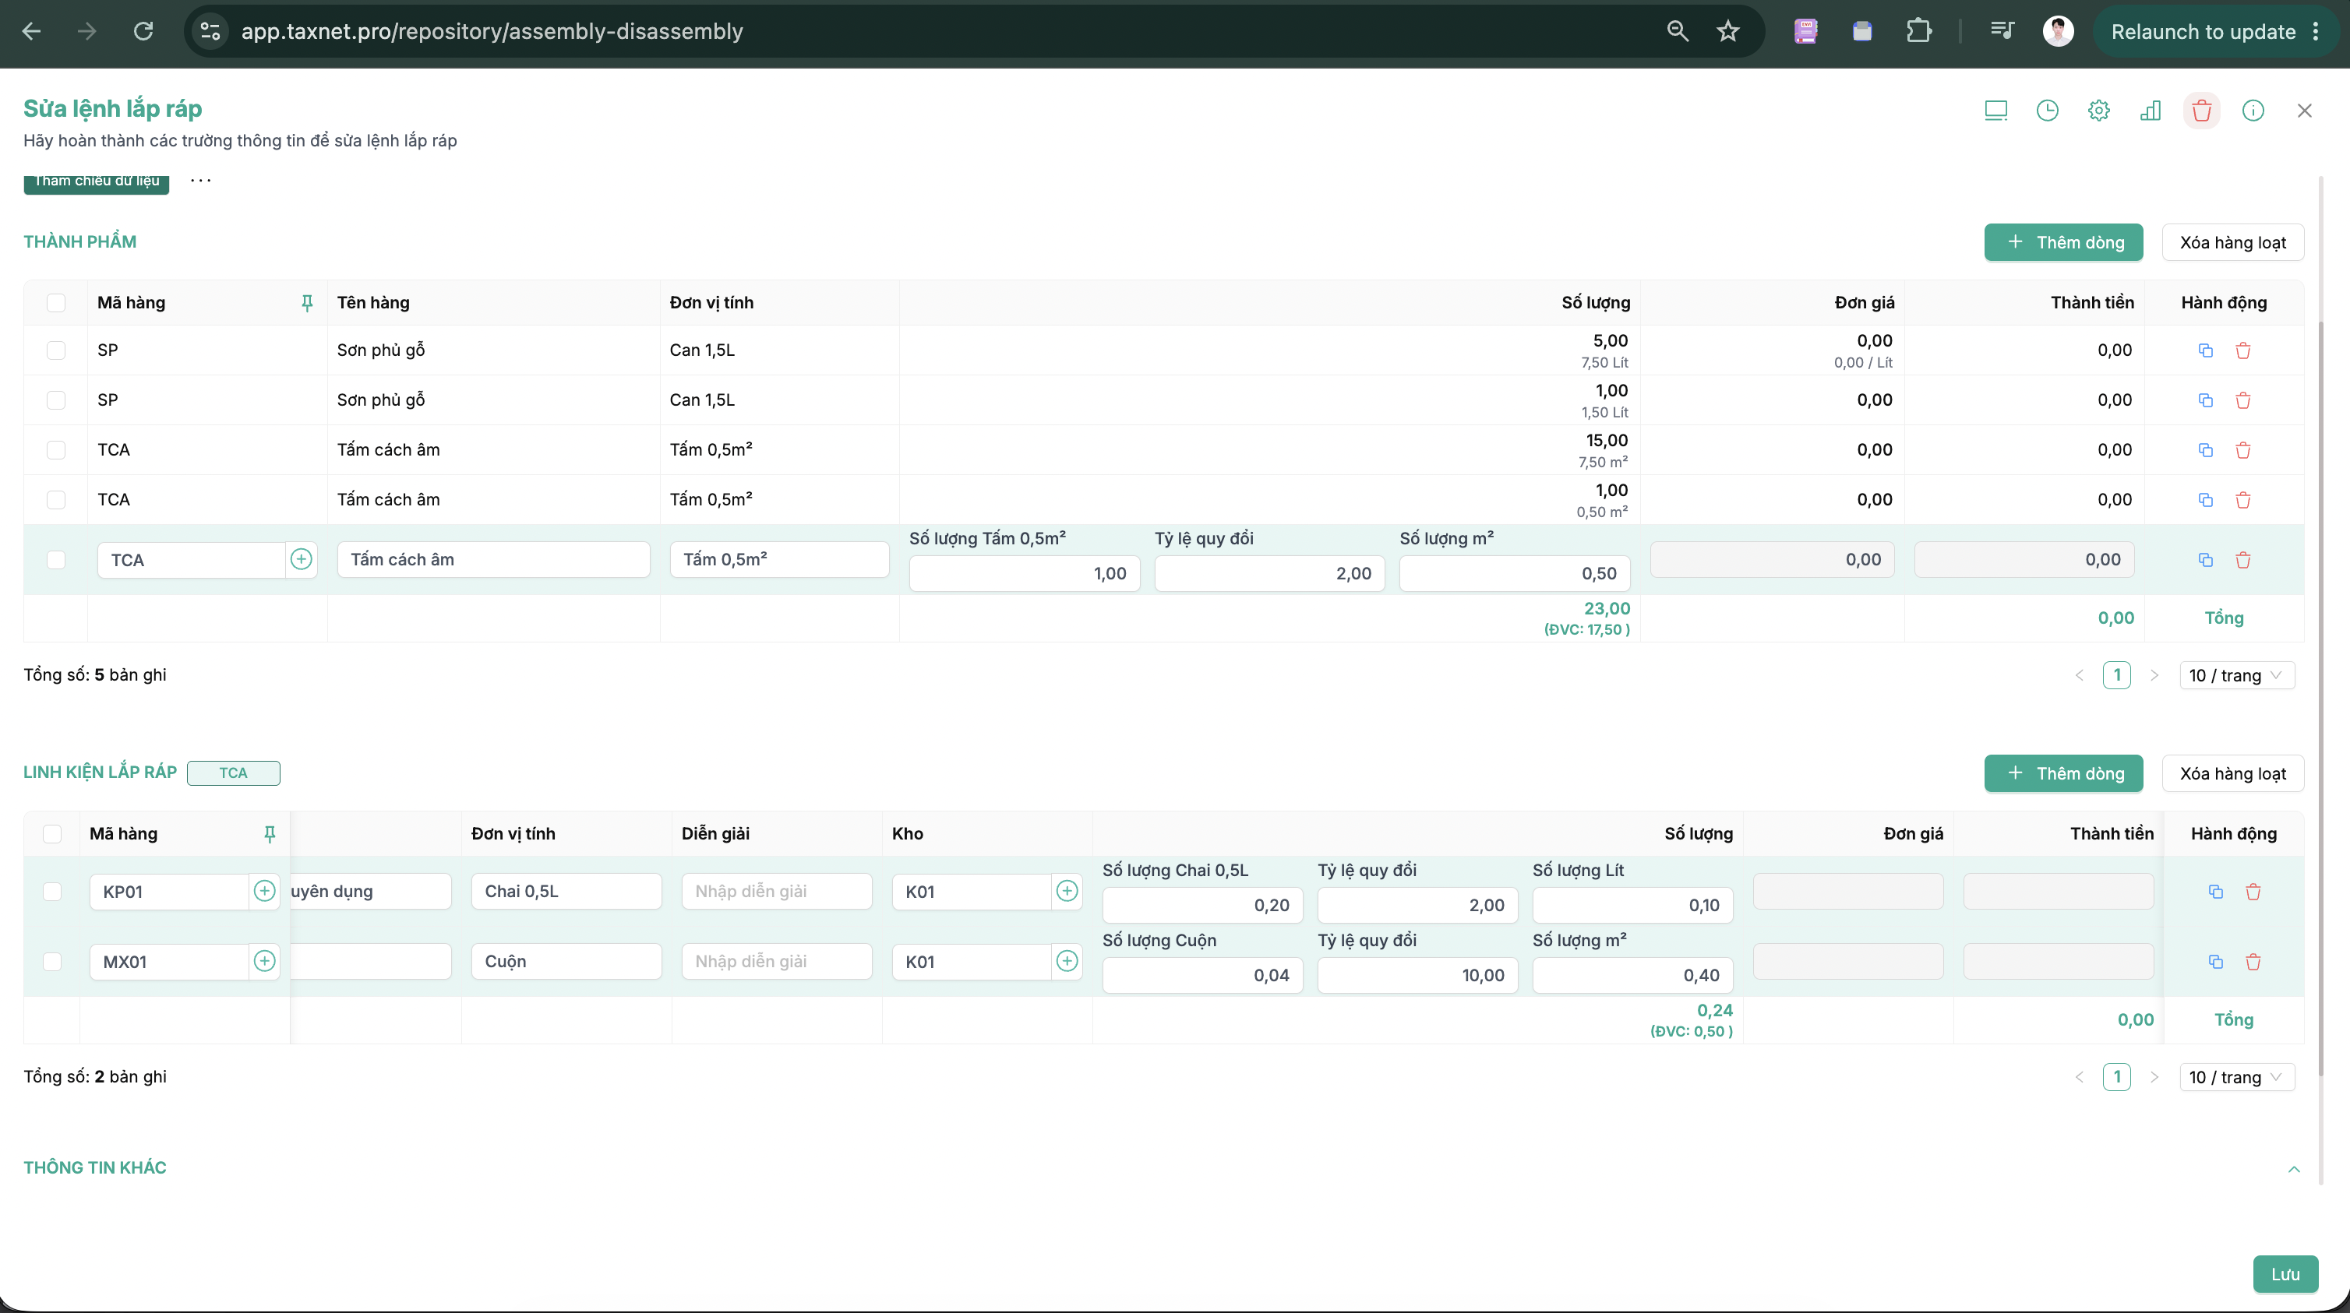Open the three-dot more options menu

tap(201, 181)
